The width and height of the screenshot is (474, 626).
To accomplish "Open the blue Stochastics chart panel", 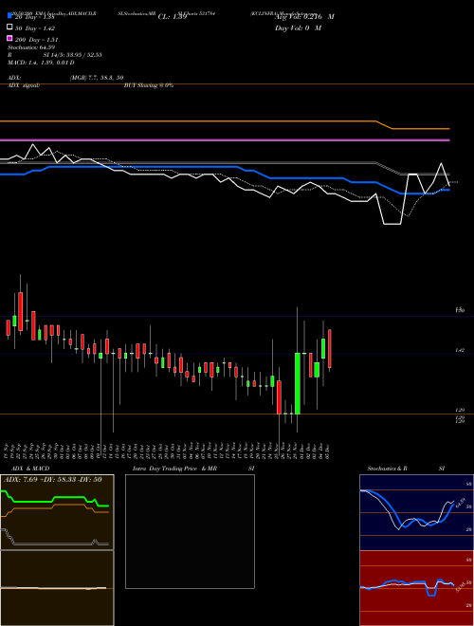I will pyautogui.click(x=416, y=512).
